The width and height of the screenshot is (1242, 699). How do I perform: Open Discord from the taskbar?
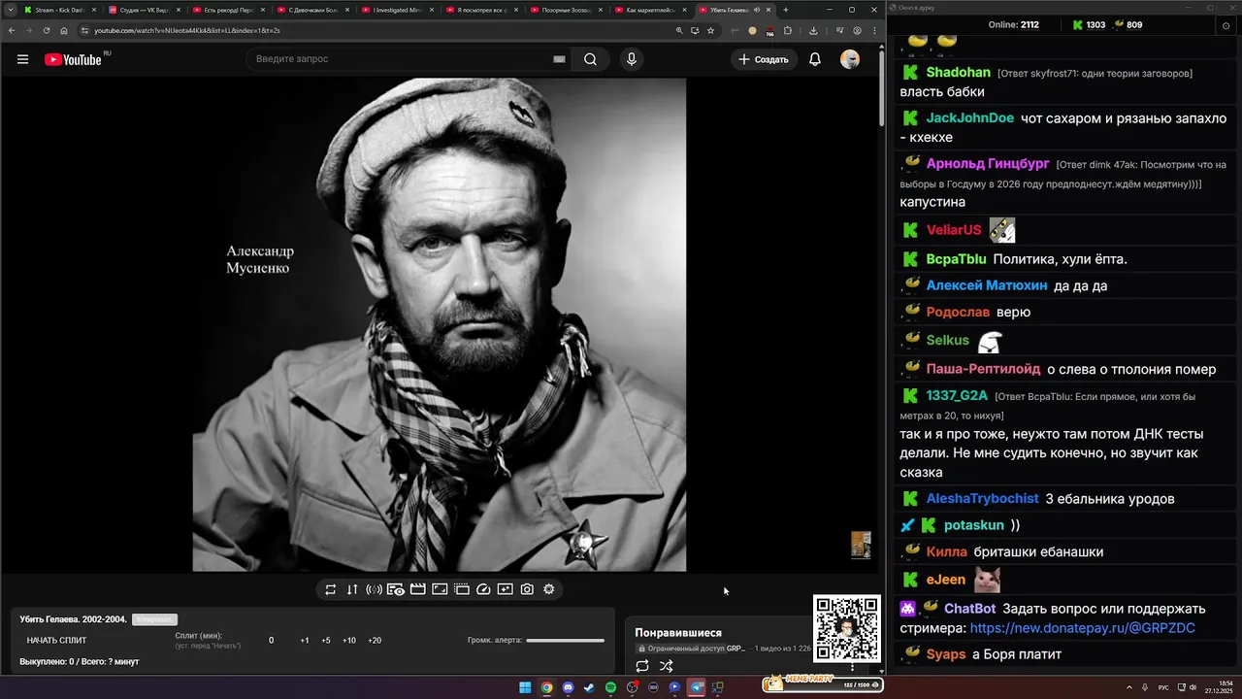568,687
